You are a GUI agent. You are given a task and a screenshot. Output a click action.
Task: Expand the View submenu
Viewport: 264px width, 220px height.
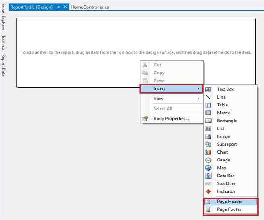point(172,99)
